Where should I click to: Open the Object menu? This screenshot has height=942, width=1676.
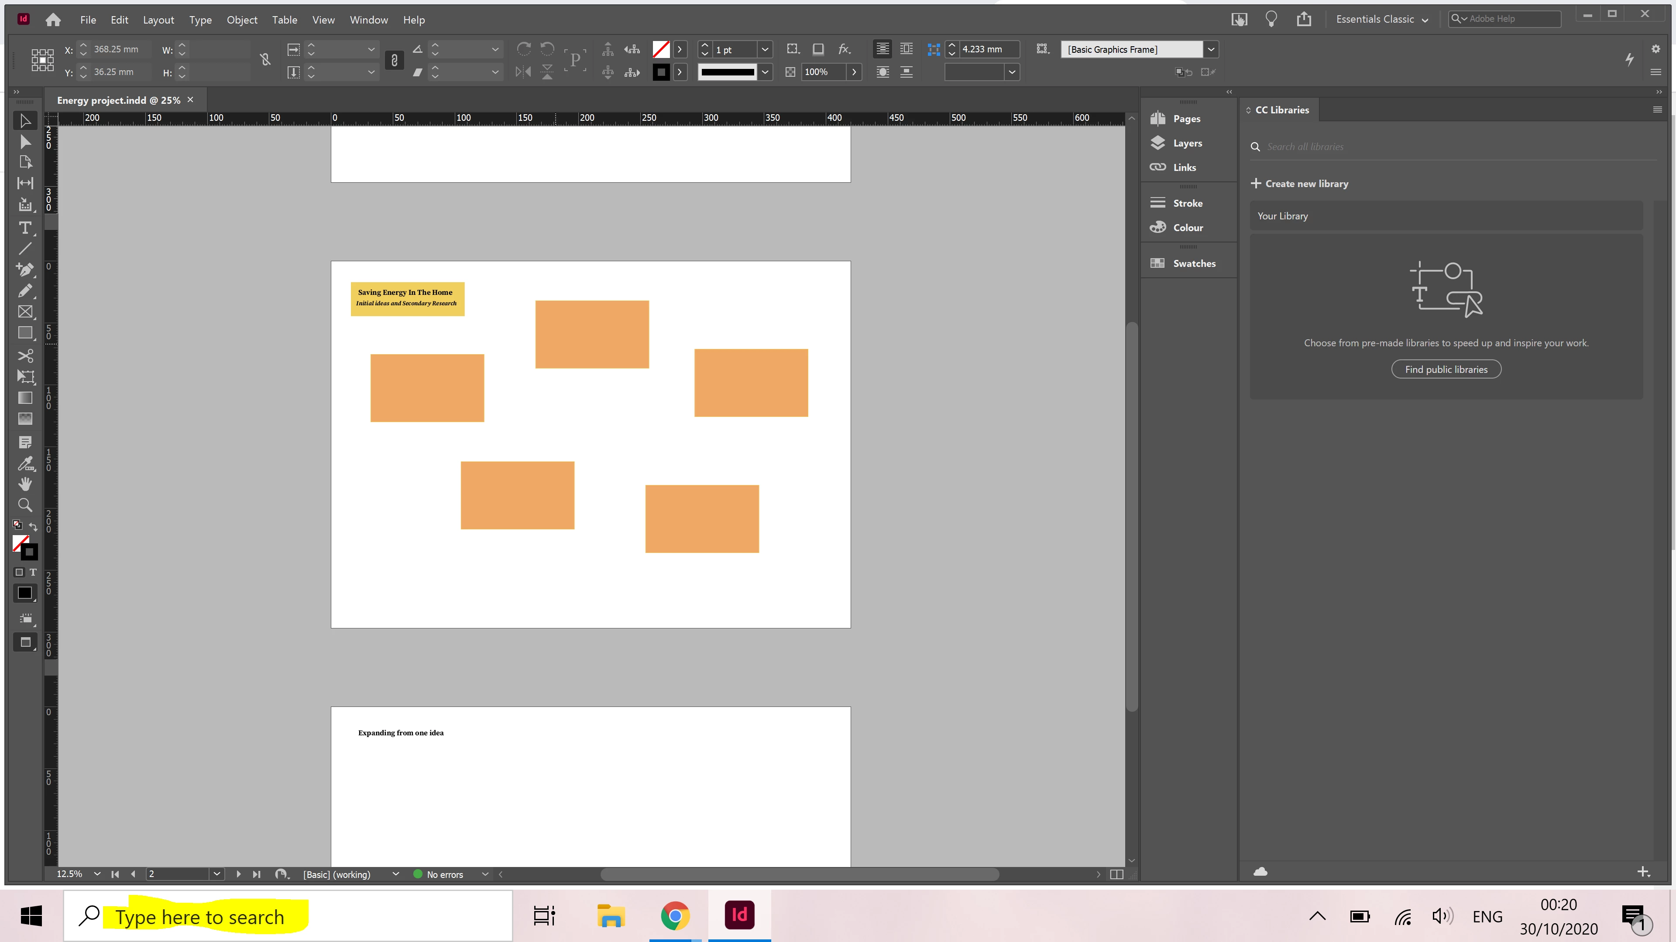point(241,20)
